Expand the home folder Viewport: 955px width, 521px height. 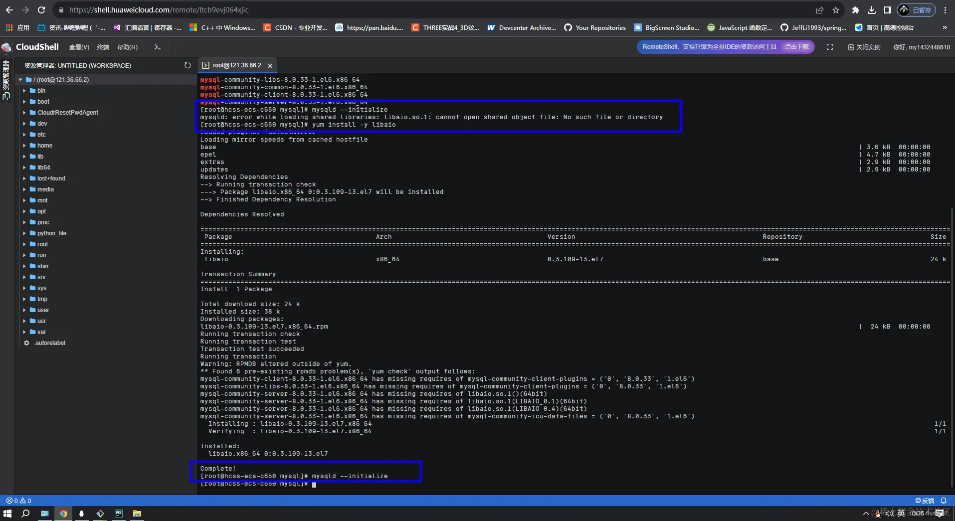pos(24,146)
